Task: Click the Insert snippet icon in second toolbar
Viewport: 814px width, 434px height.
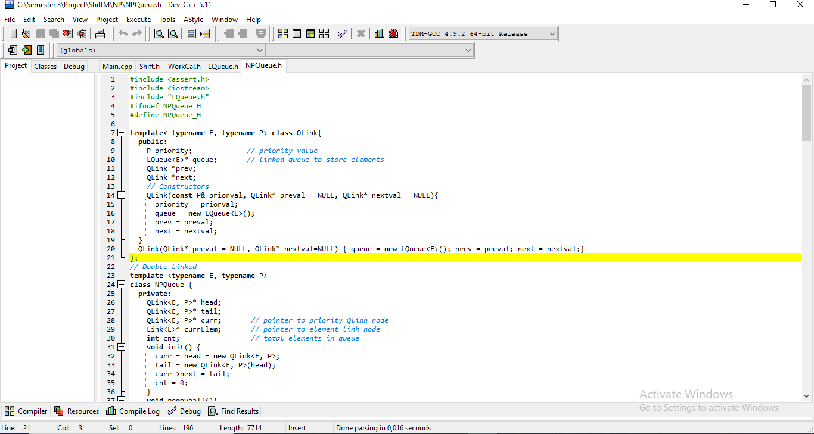Action: [13, 50]
